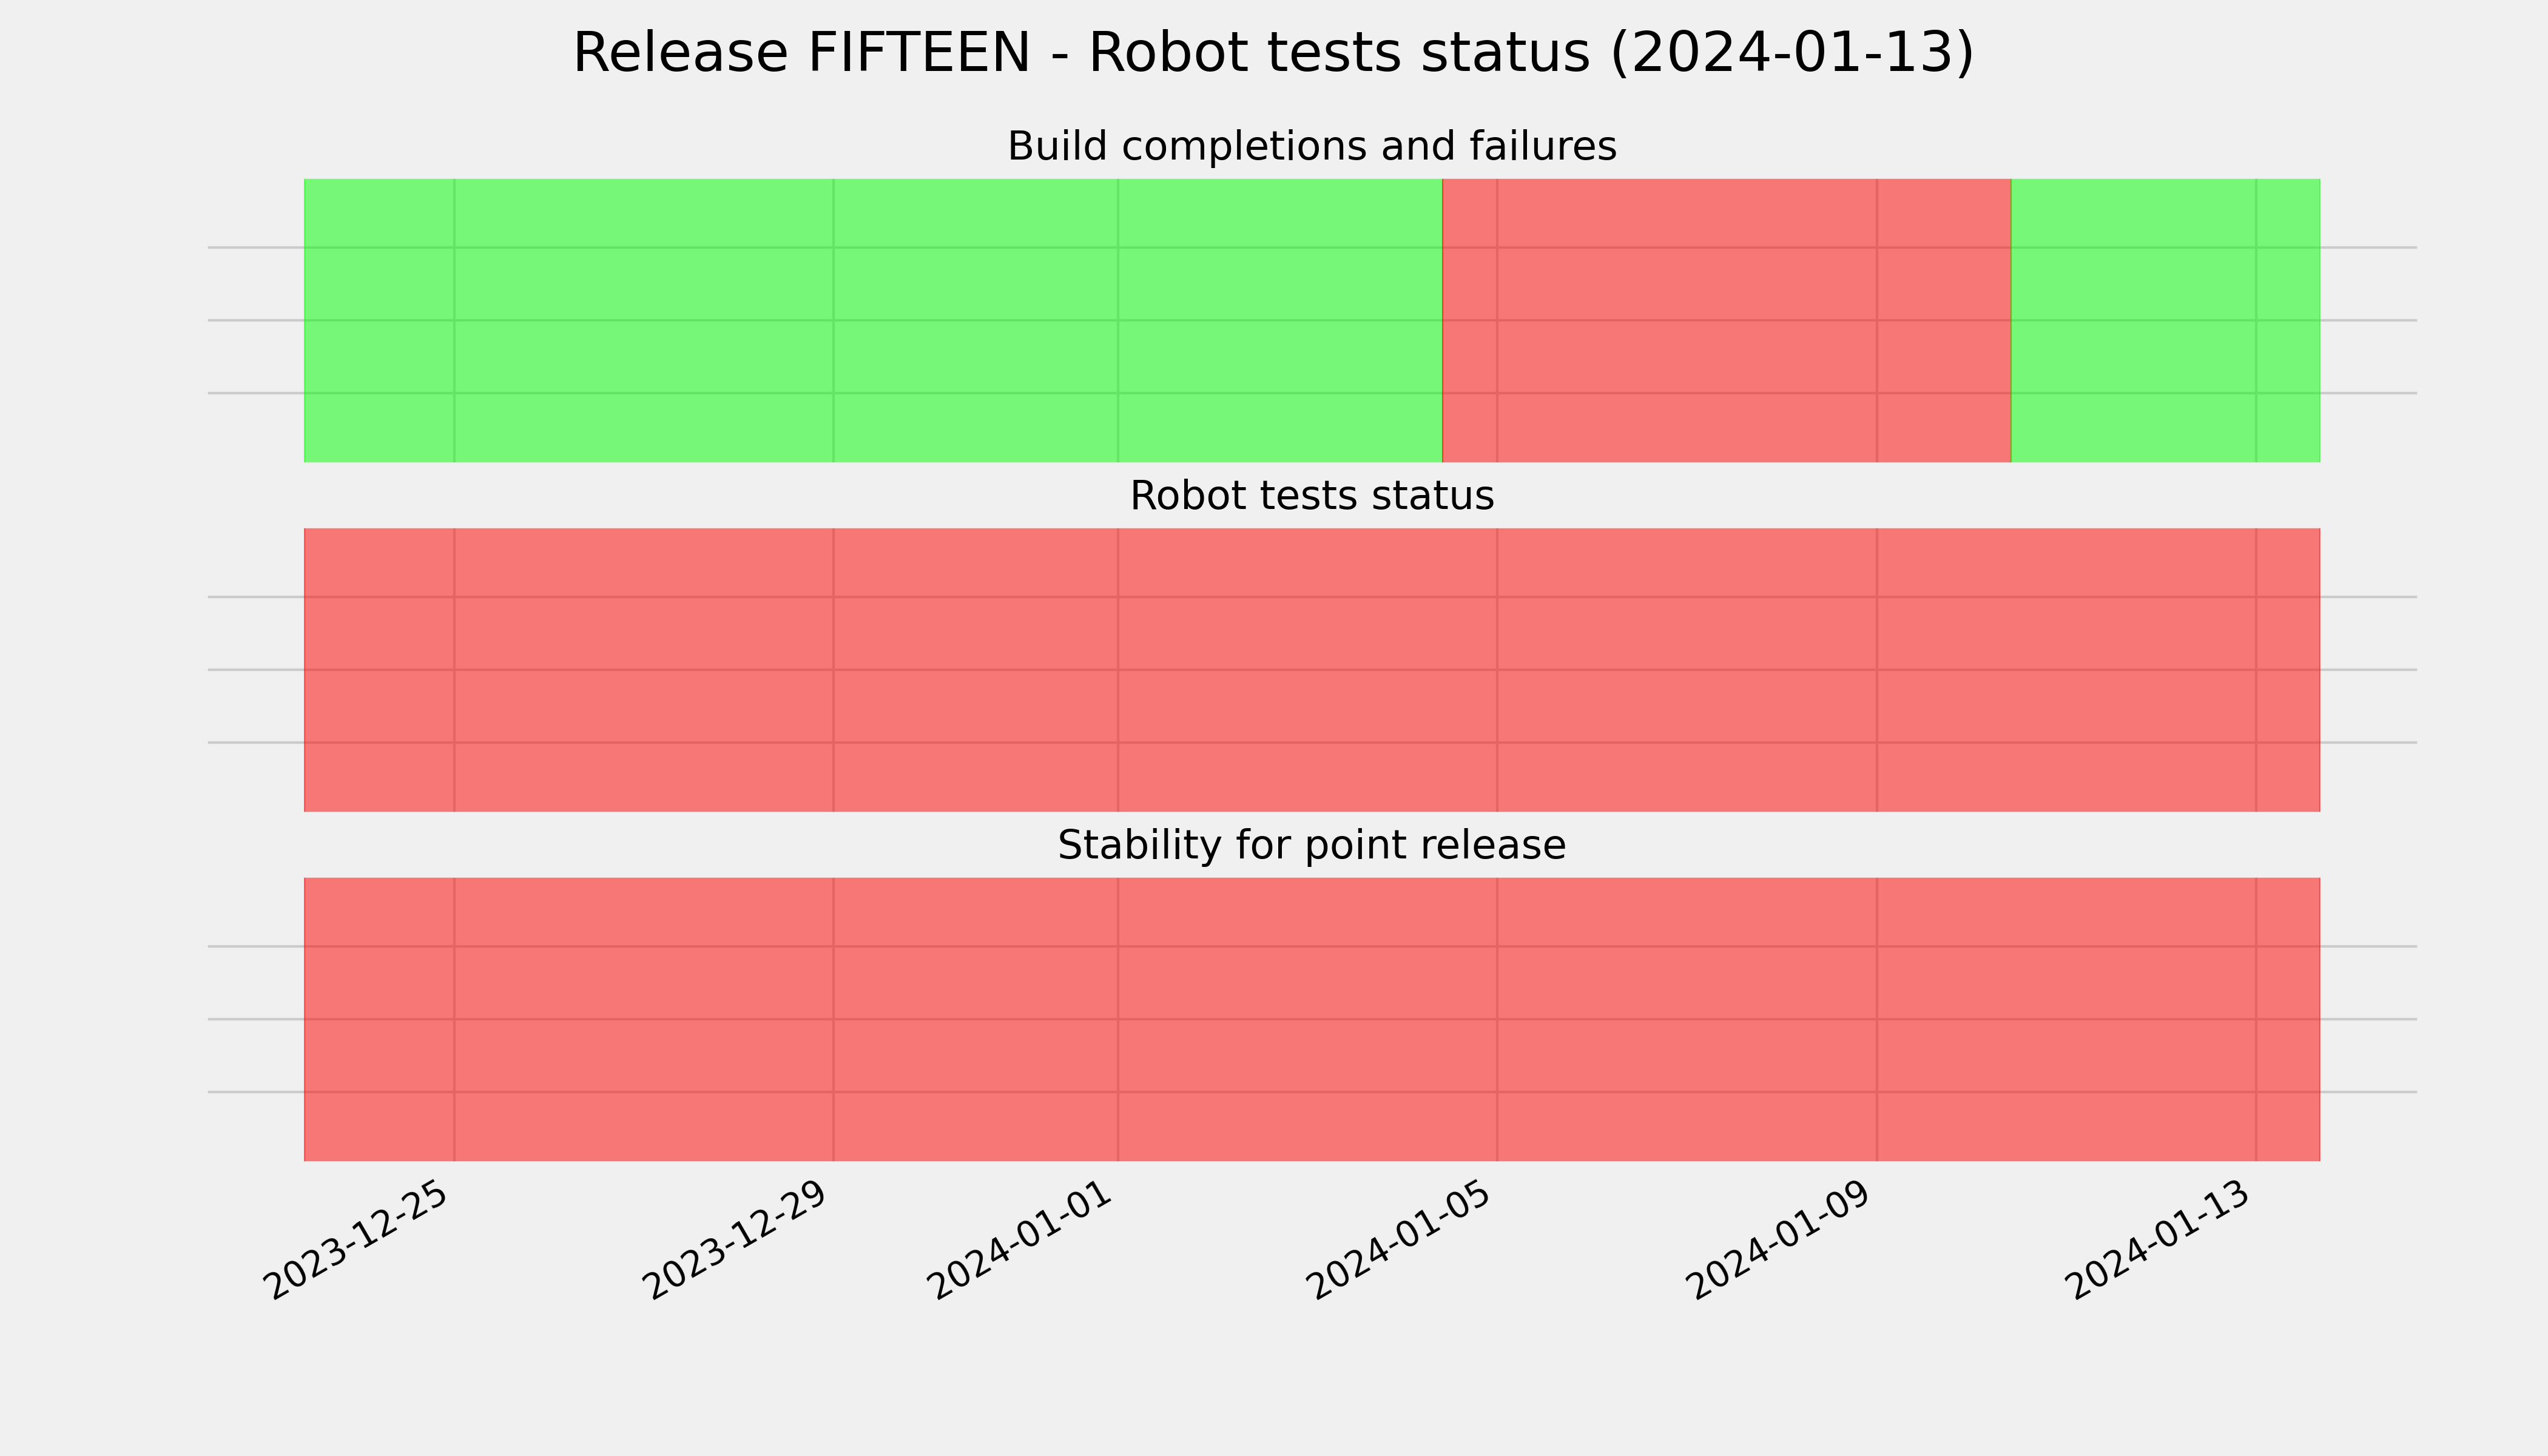This screenshot has height=1456, width=2548.
Task: Click the red Stability for point release band
Action: pos(1312,1019)
